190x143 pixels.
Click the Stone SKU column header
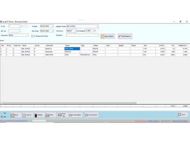pos(55,45)
